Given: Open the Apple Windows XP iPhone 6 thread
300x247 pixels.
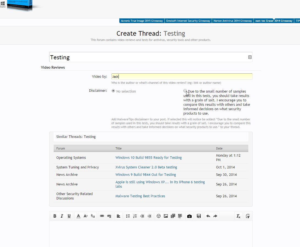Looking at the screenshot, I should tap(160, 184).
